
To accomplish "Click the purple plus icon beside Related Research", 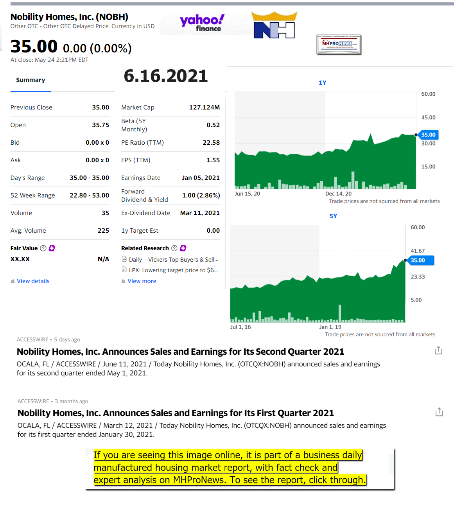I will pyautogui.click(x=183, y=248).
